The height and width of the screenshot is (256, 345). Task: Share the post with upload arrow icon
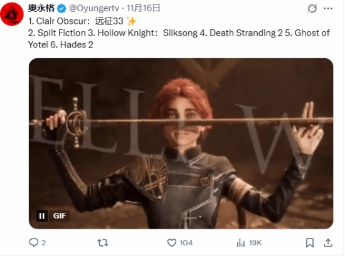(x=328, y=243)
